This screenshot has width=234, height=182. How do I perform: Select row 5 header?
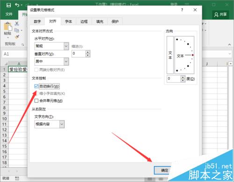click(4, 91)
